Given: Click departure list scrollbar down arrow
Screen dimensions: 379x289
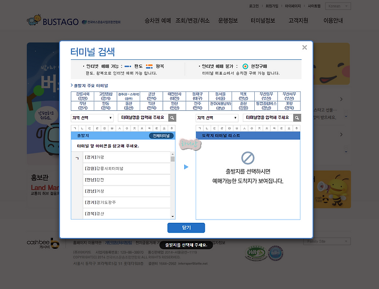Looking at the screenshot, I should [173, 216].
